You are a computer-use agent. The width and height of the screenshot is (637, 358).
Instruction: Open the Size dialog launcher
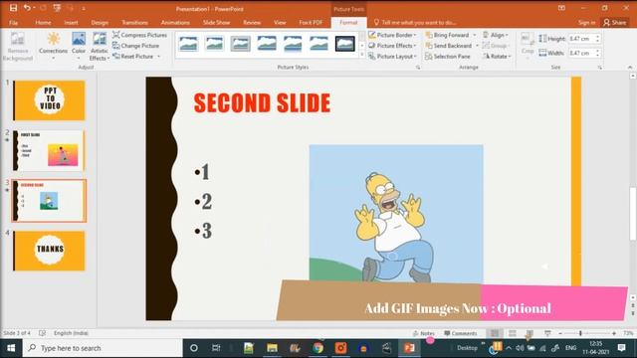(x=599, y=68)
